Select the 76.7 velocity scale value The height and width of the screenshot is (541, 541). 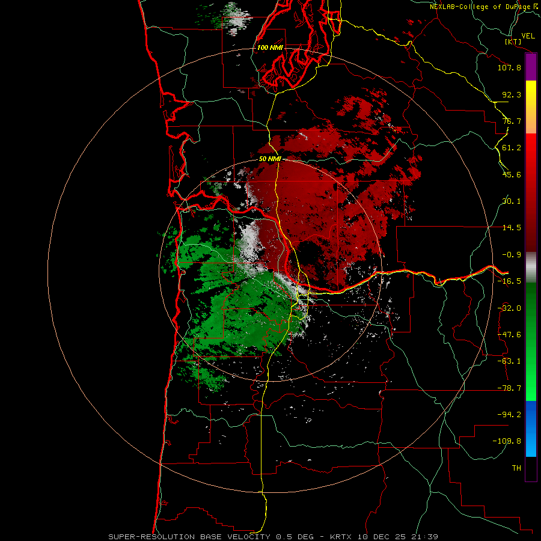coord(512,121)
